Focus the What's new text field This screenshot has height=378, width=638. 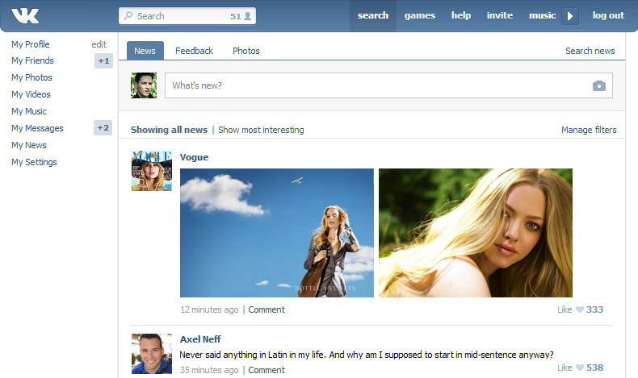pyautogui.click(x=376, y=85)
